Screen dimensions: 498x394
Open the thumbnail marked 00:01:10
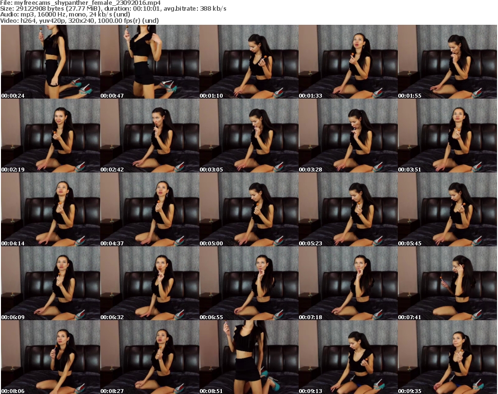pos(249,62)
